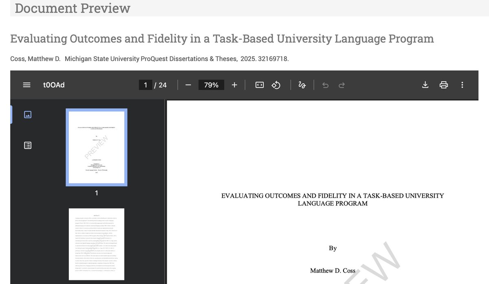This screenshot has width=489, height=284.
Task: Zoom out with the minus button
Action: click(188, 85)
